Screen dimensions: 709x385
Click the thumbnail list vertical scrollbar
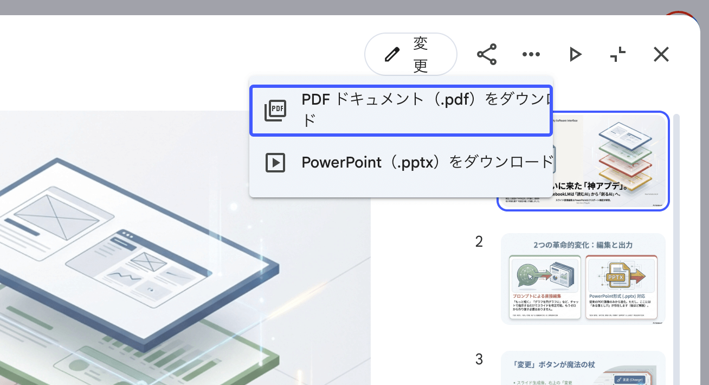[675, 244]
